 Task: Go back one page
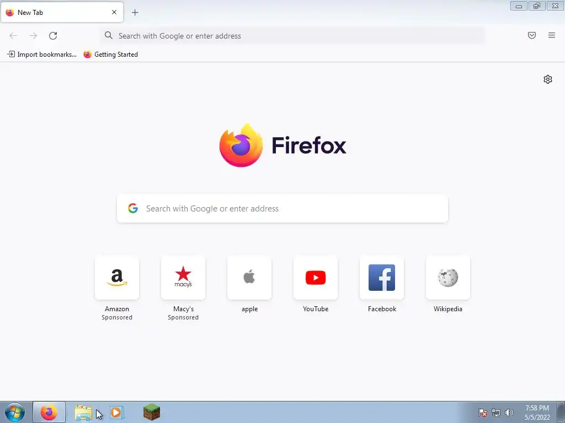tap(13, 36)
